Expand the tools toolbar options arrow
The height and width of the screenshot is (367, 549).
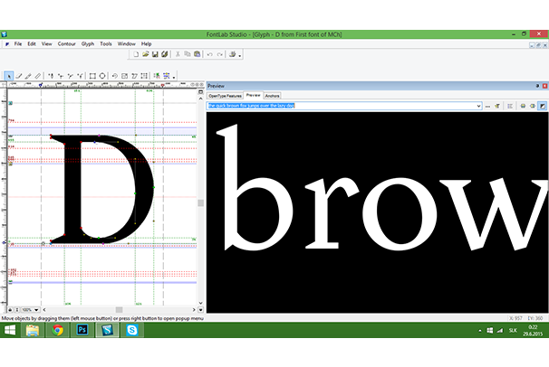(175, 77)
